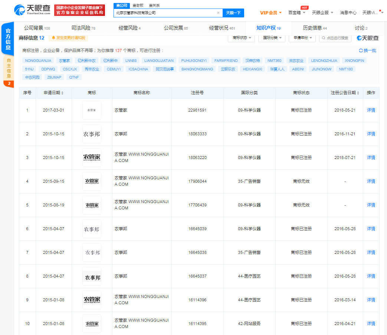
Task: Switch to the 经营状况 tab
Action: (222, 28)
